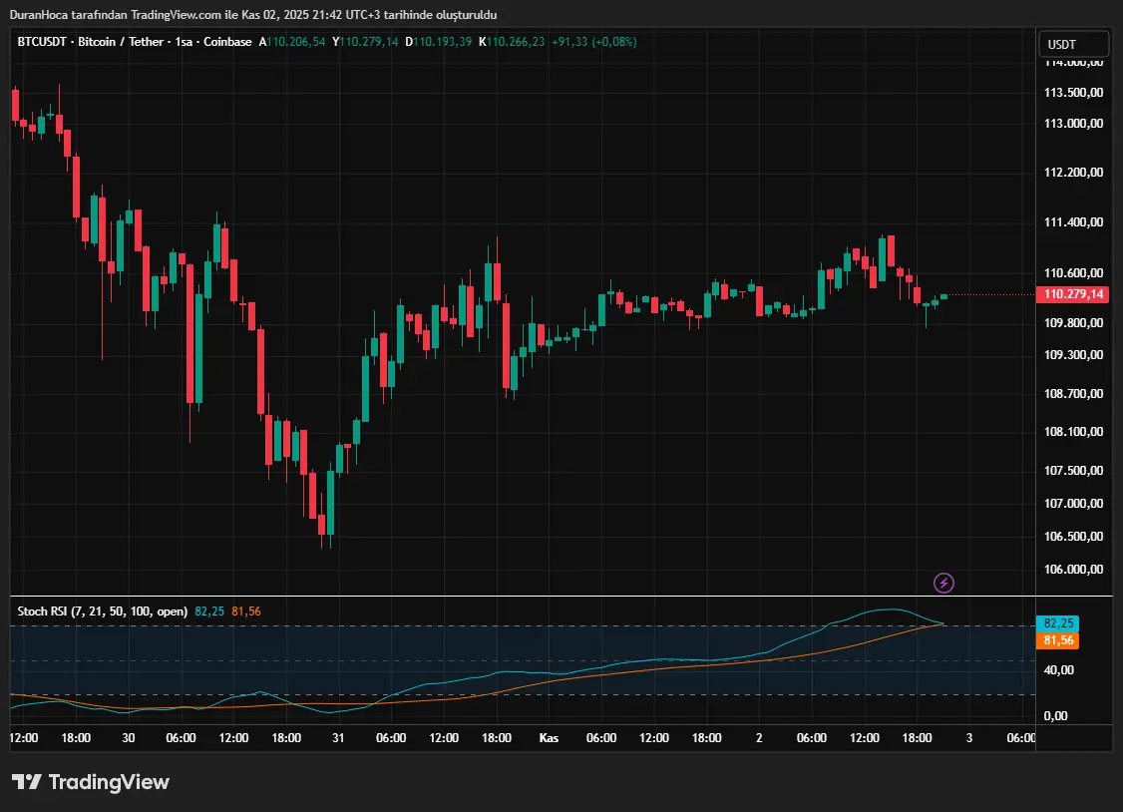
Task: Click the red current price label 110.279,14
Action: click(1073, 294)
